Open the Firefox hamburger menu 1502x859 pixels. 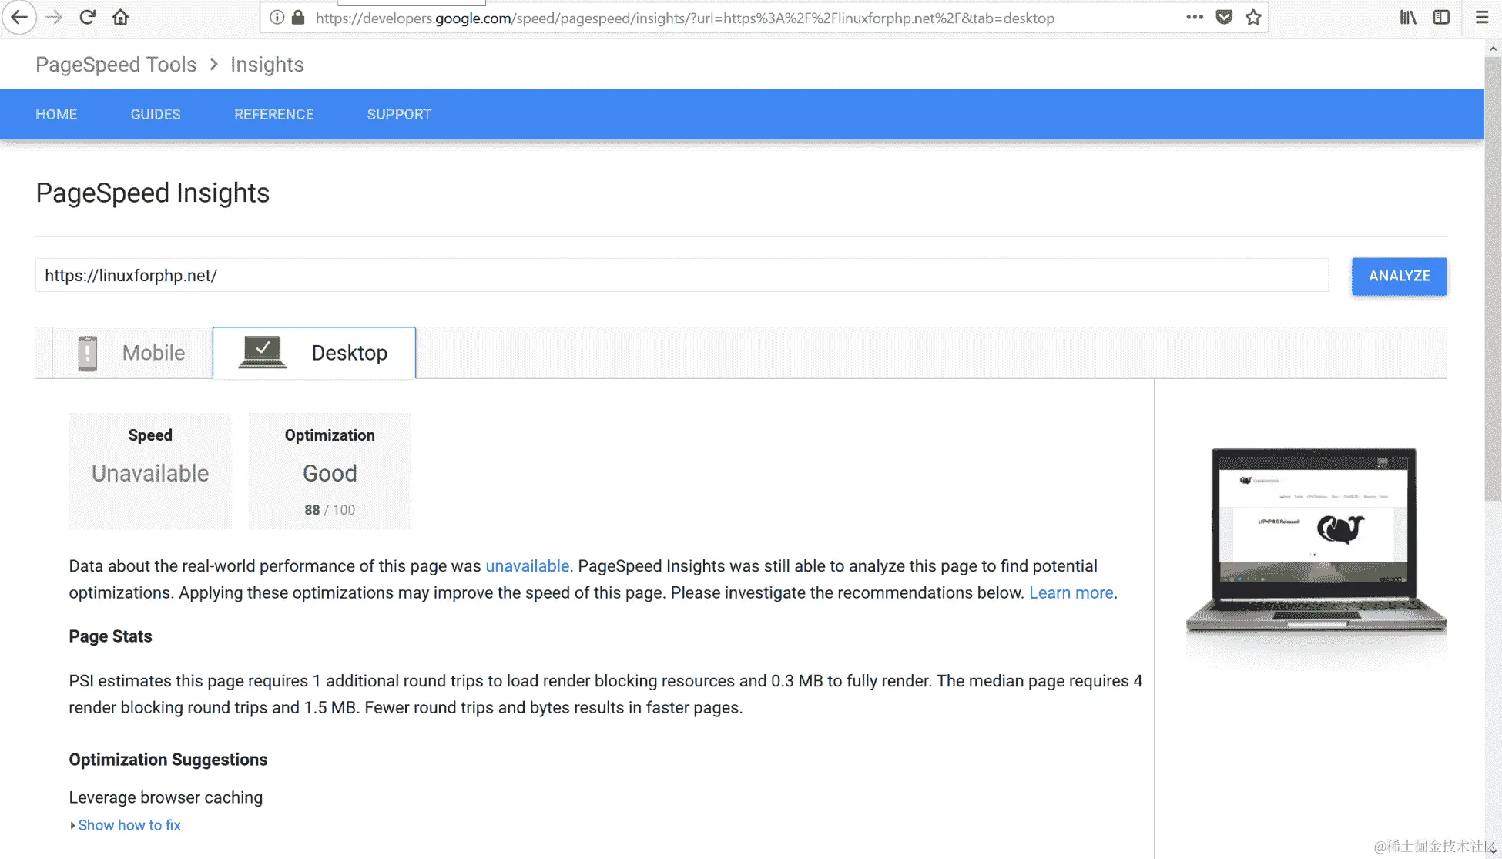1482,17
